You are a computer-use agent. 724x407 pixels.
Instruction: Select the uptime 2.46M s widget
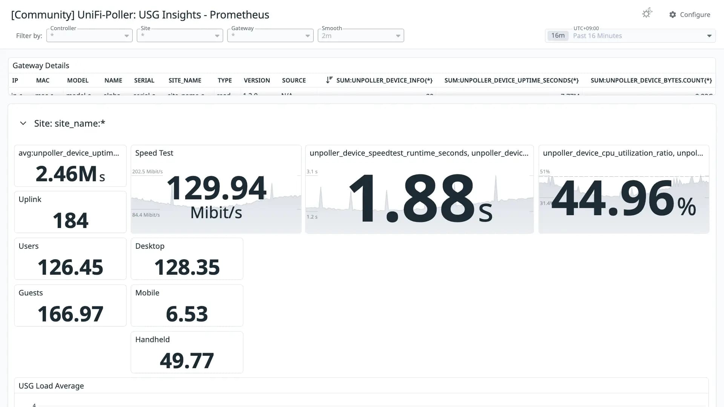click(x=70, y=166)
